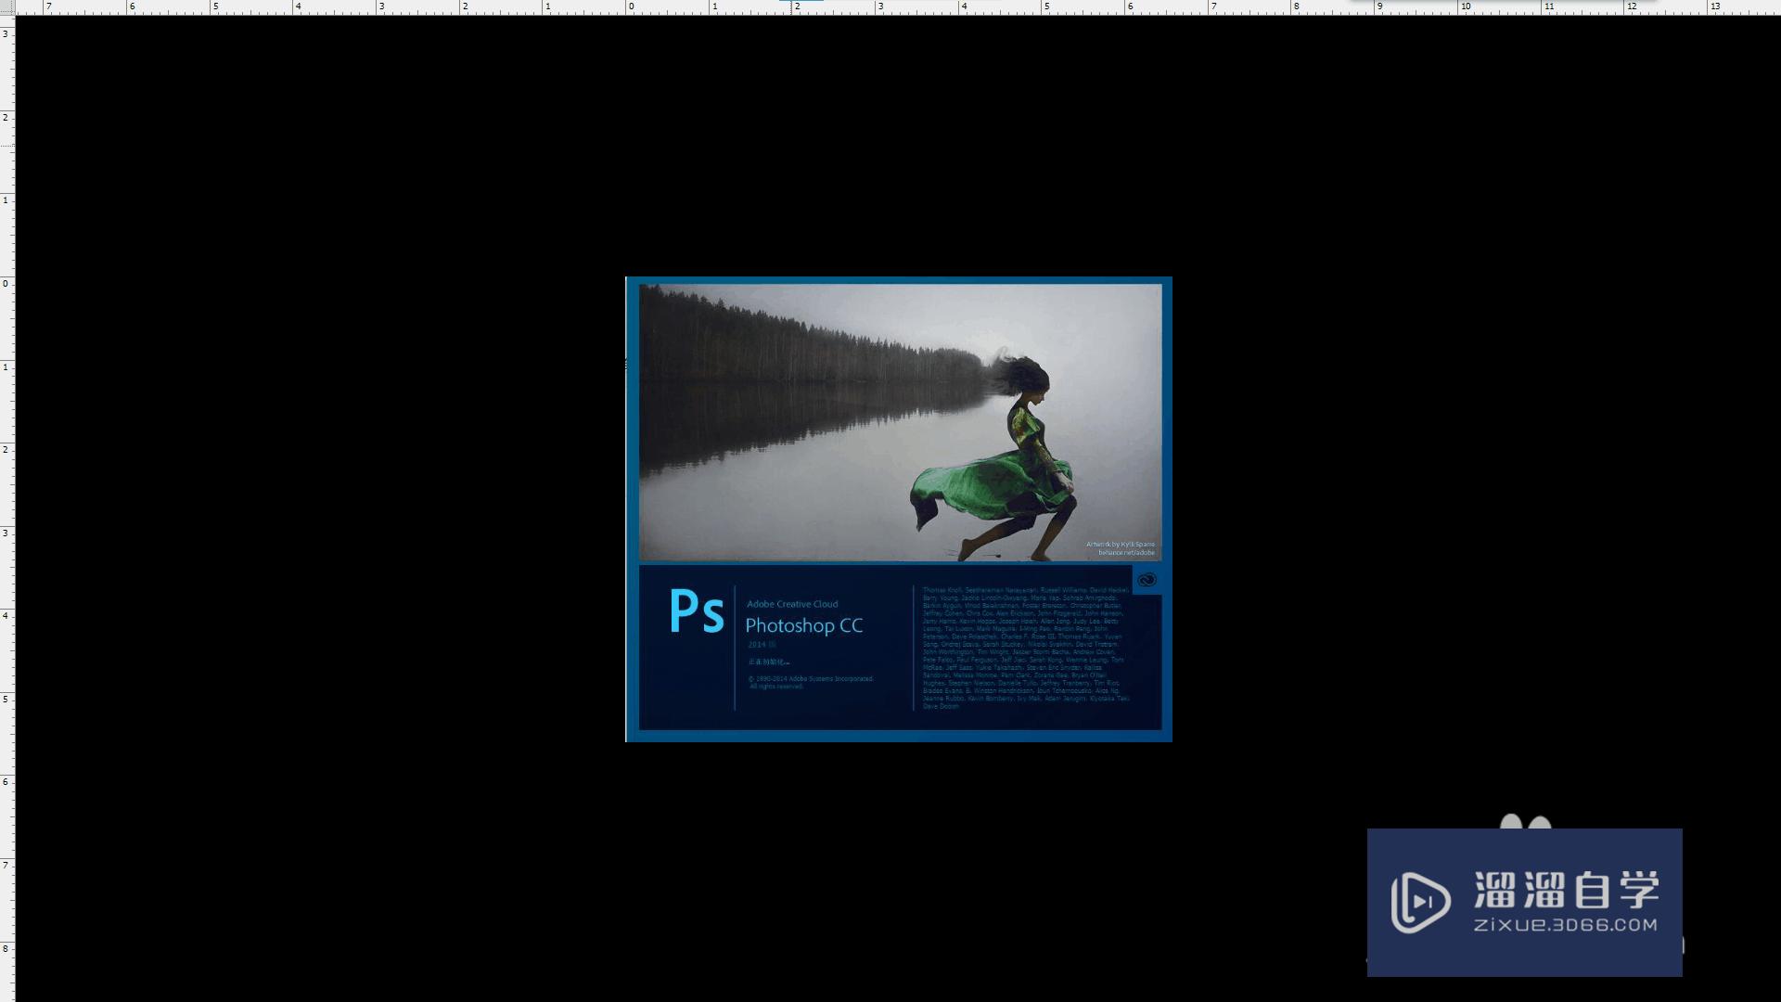Click the vertical ruler on left
This screenshot has width=1781, height=1002.
click(6, 508)
